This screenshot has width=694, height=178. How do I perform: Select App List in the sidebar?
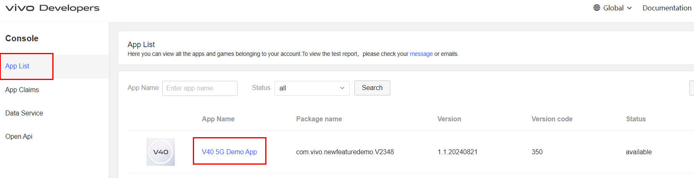18,66
